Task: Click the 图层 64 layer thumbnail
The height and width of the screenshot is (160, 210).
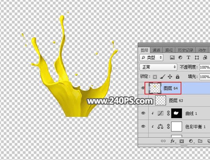Action: 155,88
